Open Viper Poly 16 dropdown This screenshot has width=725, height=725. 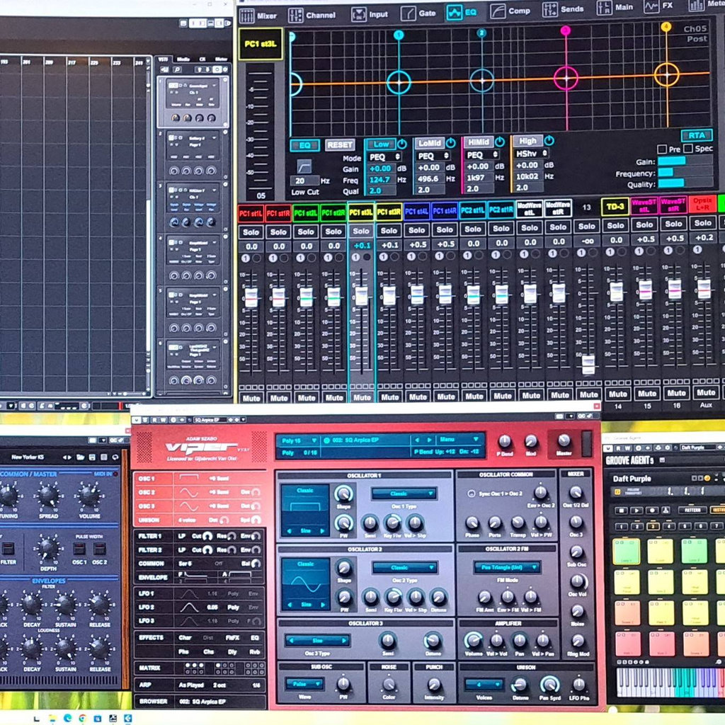299,440
